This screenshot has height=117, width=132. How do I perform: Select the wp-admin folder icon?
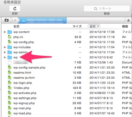coord(10,52)
